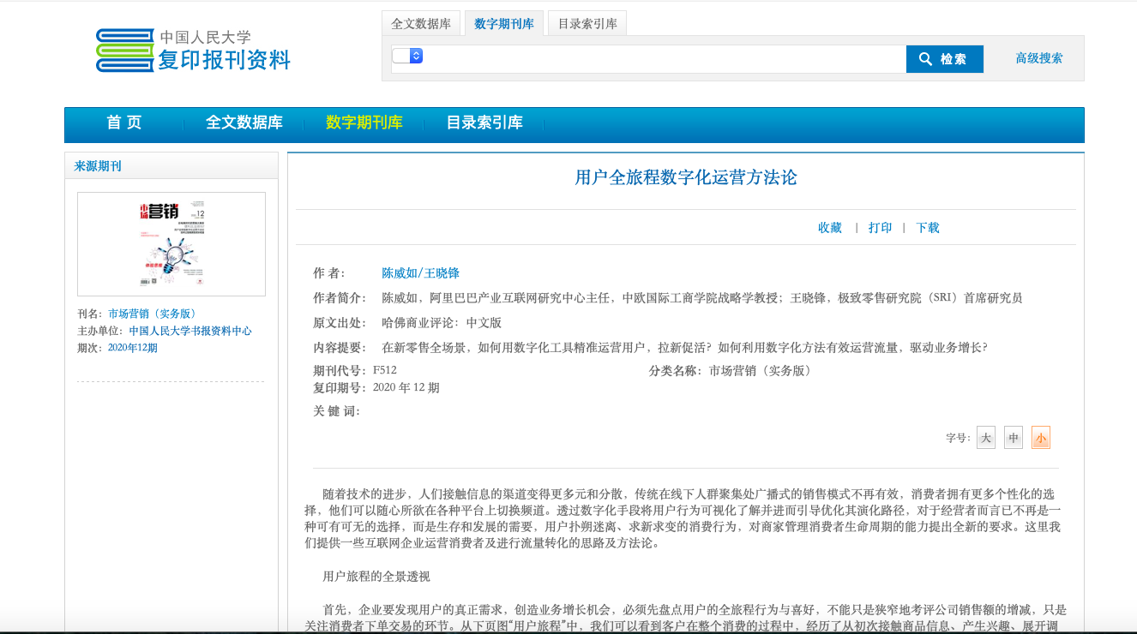Viewport: 1137px width, 634px height.
Task: Open 高级搜索 advanced search link
Action: pyautogui.click(x=1038, y=58)
